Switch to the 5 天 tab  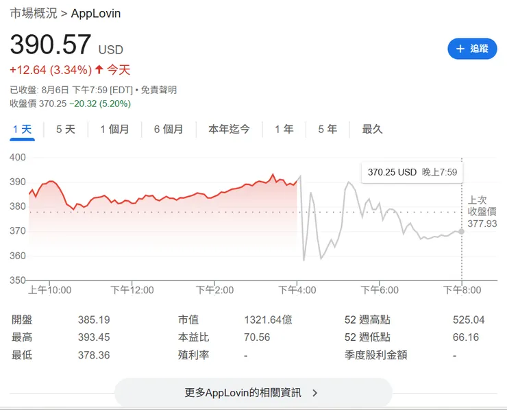(x=66, y=130)
